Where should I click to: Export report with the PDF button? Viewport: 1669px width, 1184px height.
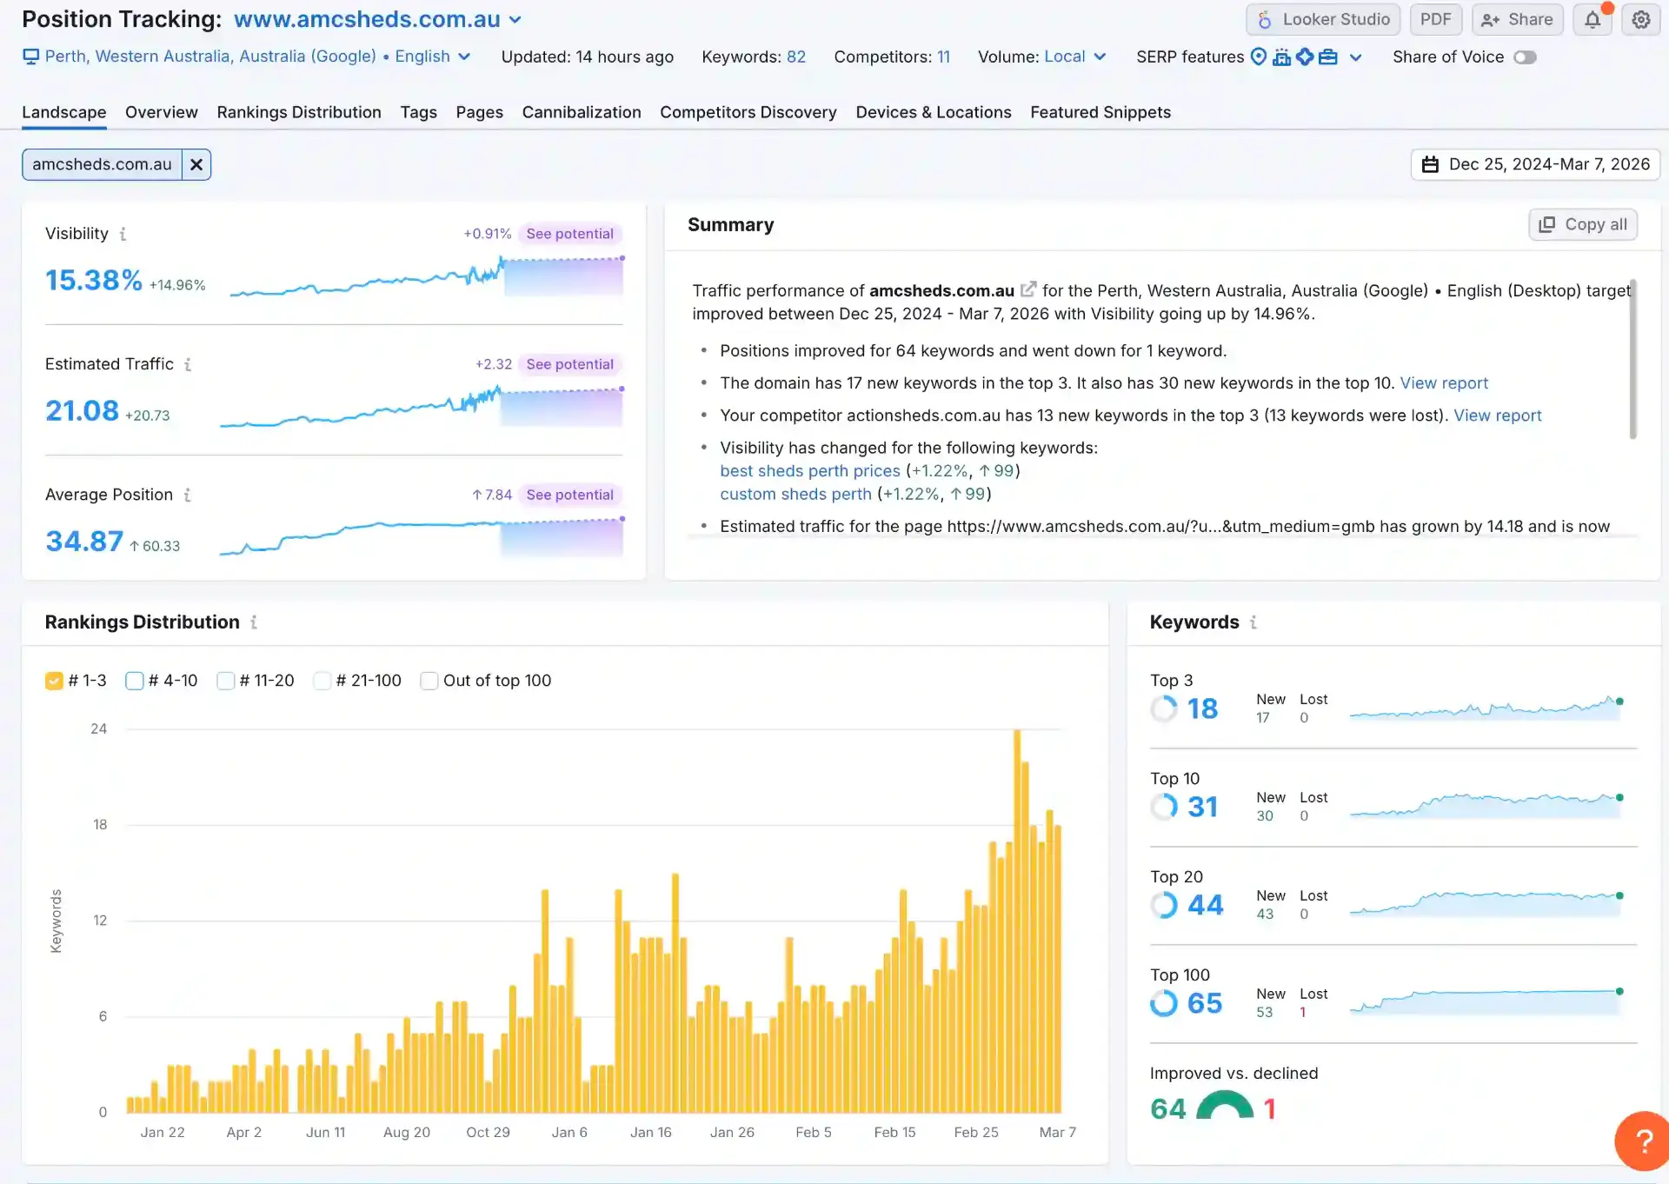pyautogui.click(x=1436, y=19)
